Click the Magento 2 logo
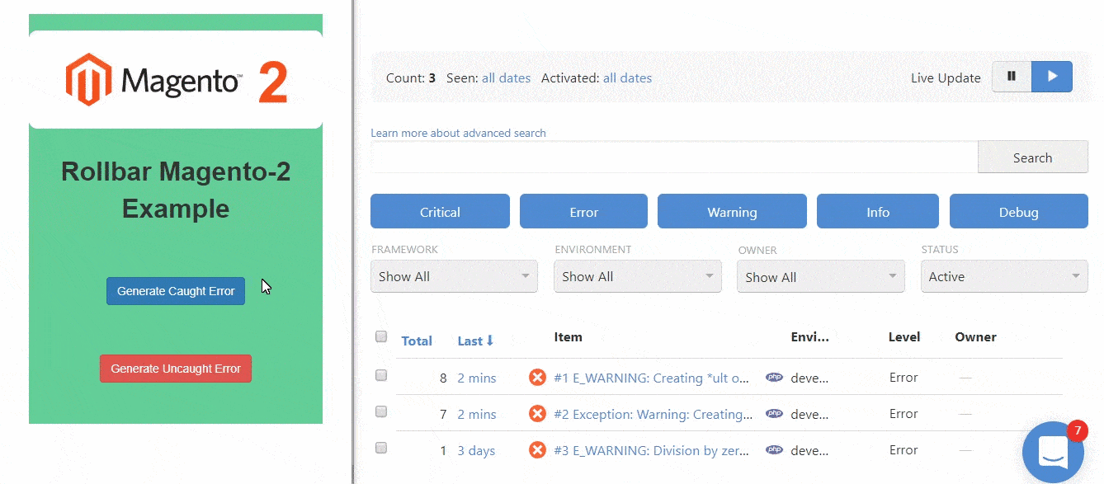Viewport: 1104px width, 484px height. click(x=177, y=80)
